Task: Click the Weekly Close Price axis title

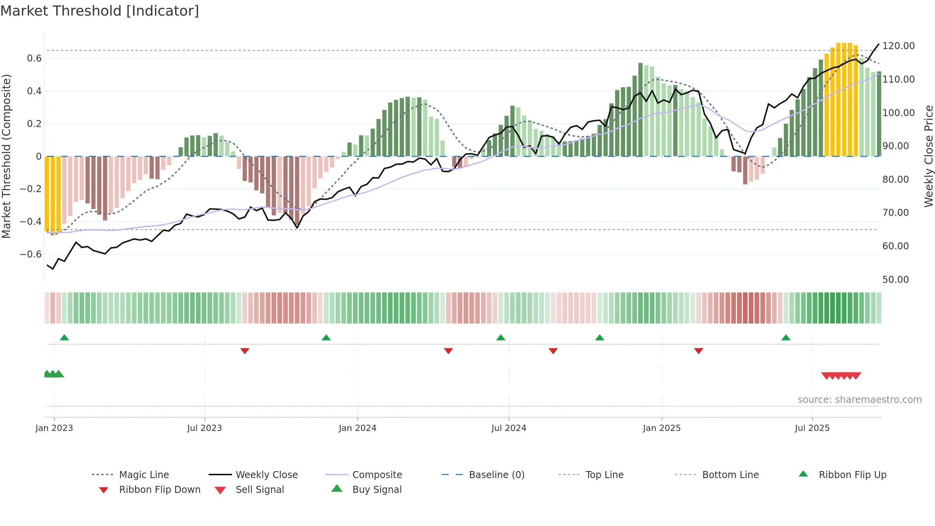Action: 929,156
